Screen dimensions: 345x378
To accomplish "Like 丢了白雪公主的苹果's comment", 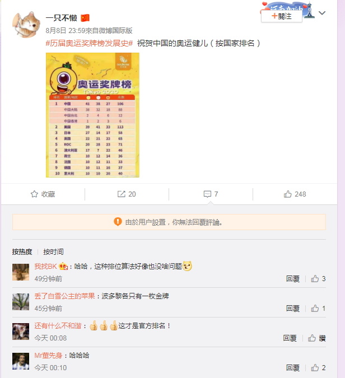I will [315, 309].
